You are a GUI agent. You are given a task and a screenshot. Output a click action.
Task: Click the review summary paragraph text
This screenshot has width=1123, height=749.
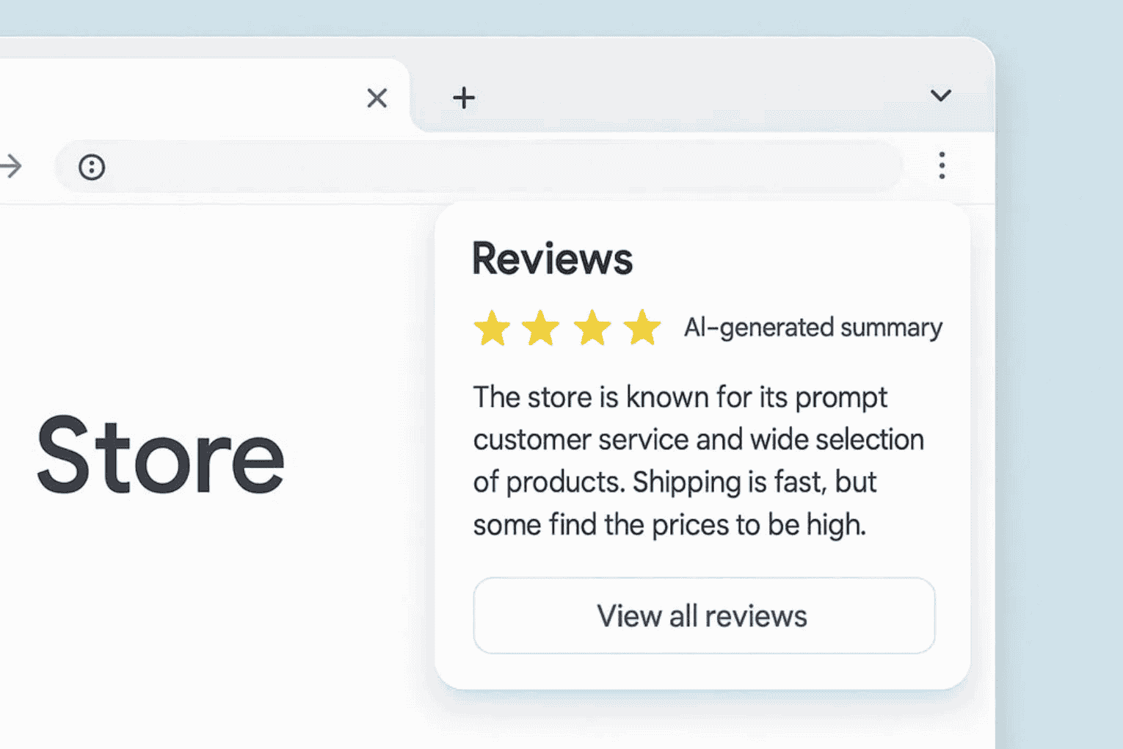point(697,460)
